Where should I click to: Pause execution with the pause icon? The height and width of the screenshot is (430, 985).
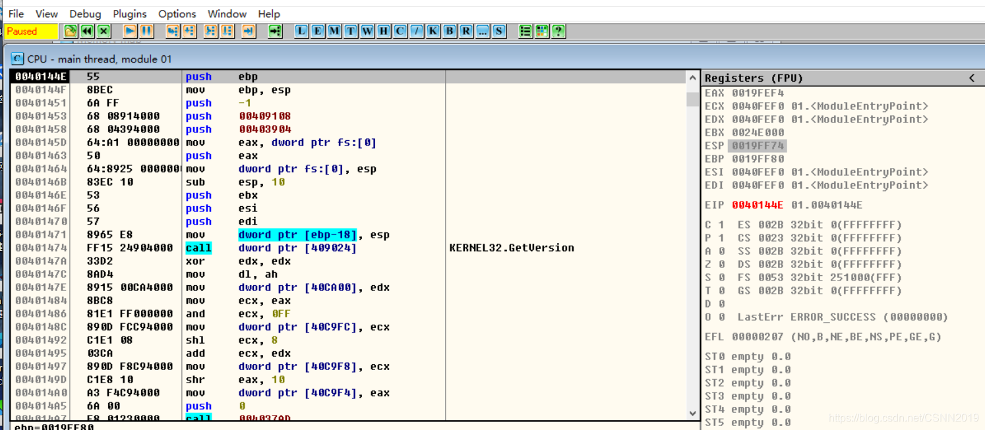click(146, 31)
